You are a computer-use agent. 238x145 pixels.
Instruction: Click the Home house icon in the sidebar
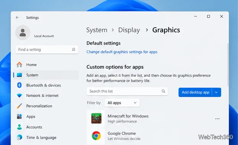(19, 64)
